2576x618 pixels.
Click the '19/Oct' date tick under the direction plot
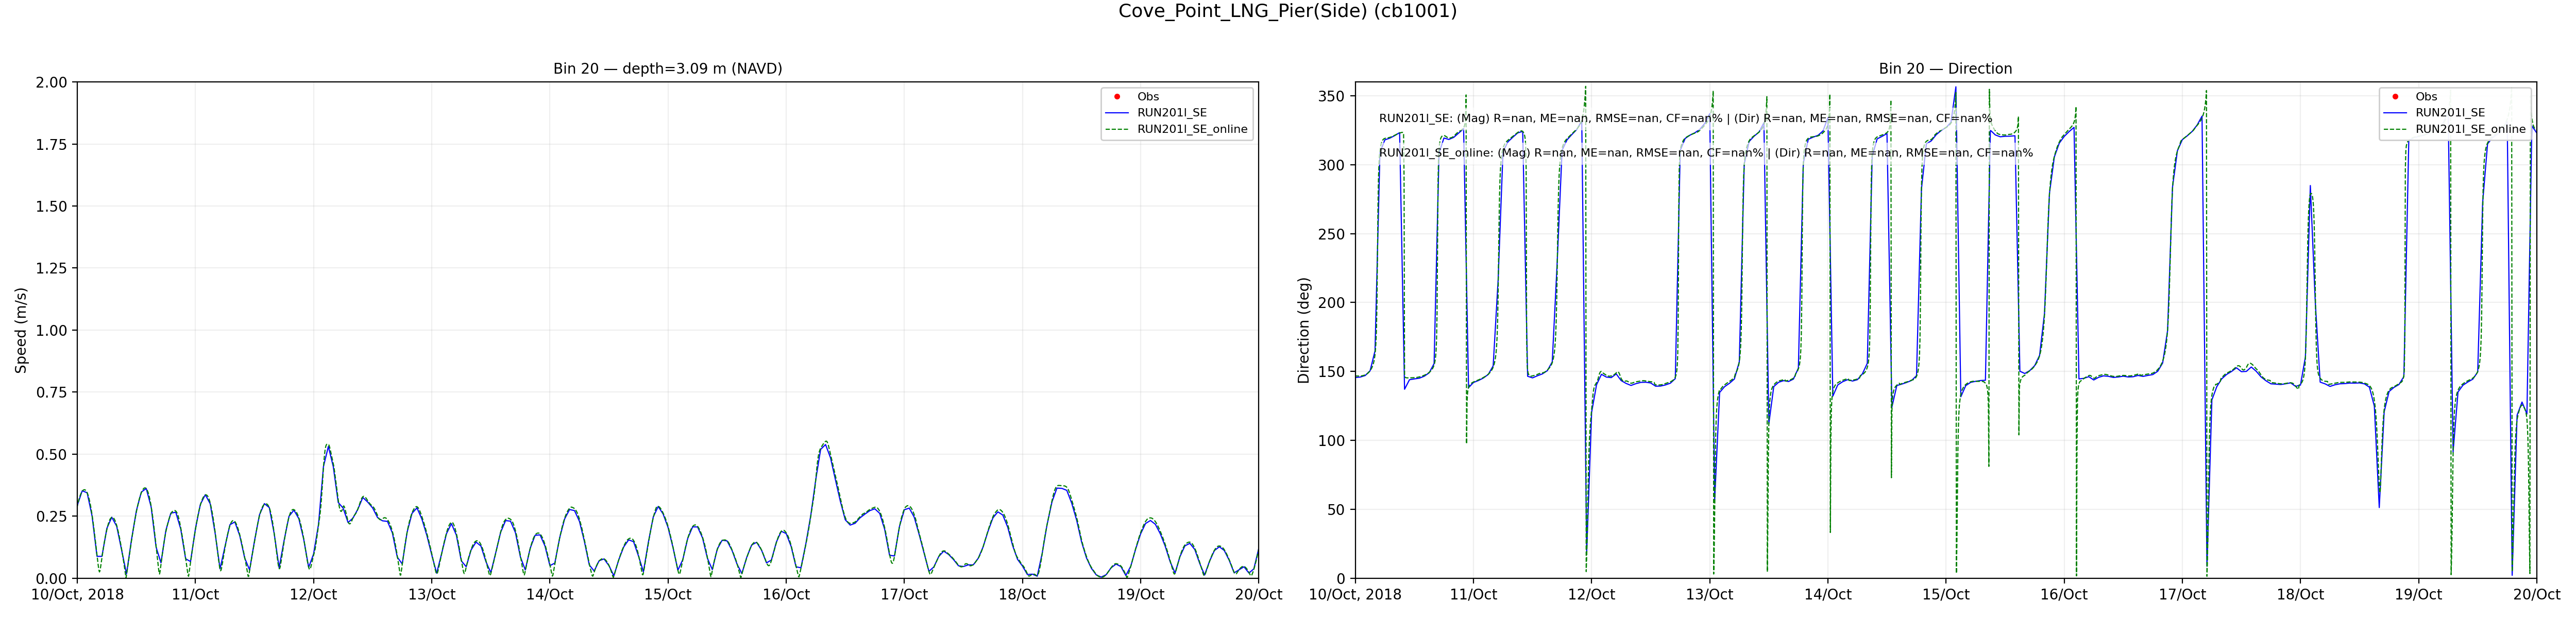coord(2418,594)
